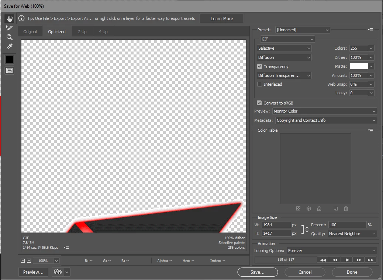Open the Preset dropdown

point(303,30)
